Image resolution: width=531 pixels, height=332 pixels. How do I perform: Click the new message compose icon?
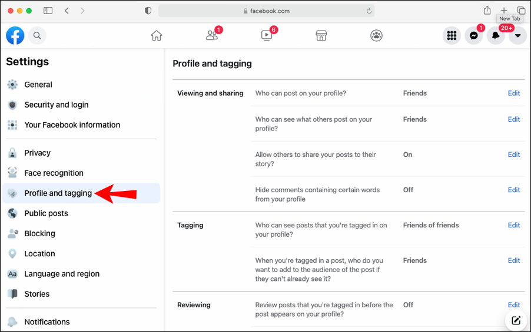(x=516, y=320)
